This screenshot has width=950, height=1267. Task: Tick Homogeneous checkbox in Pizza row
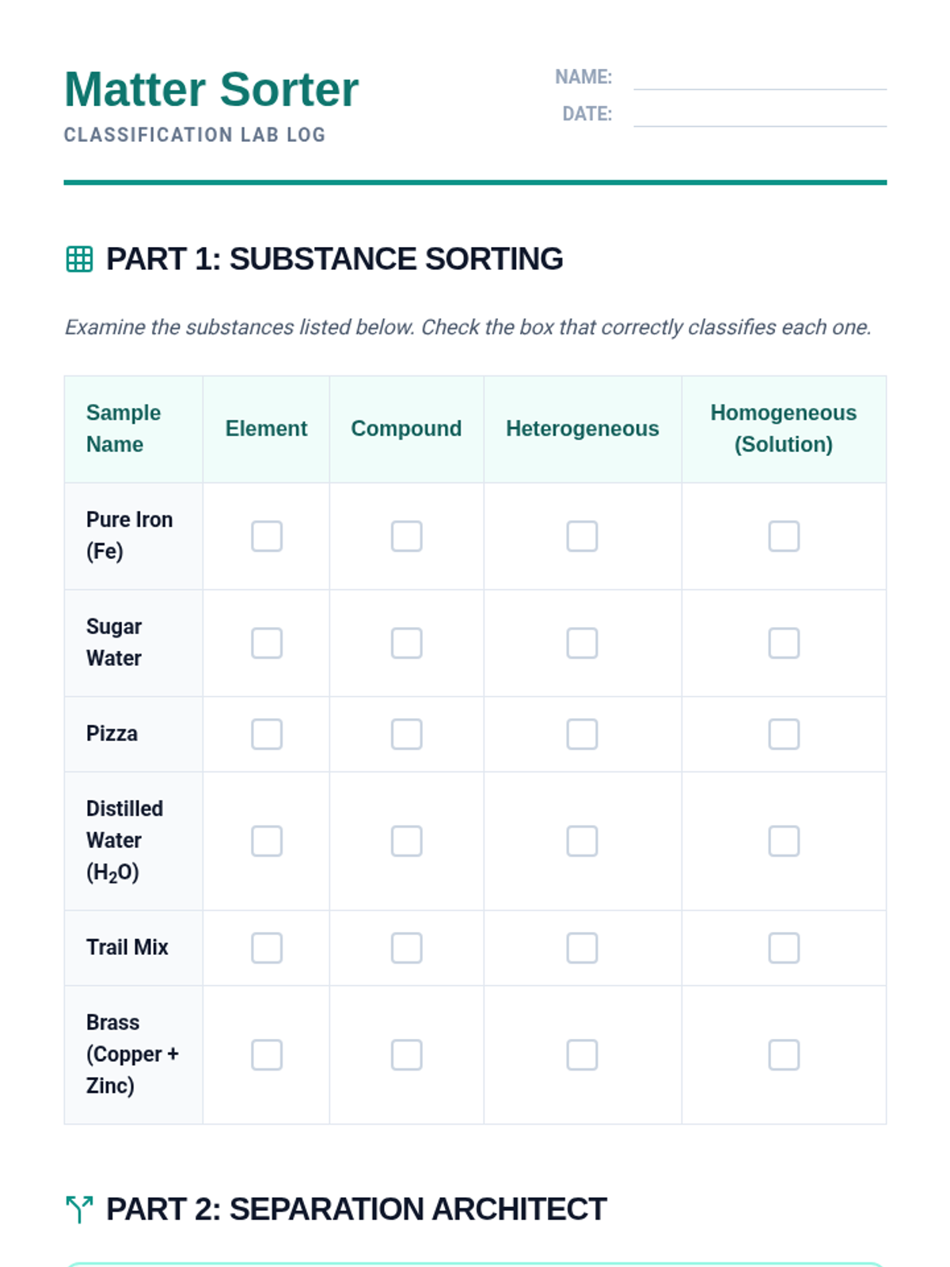(x=784, y=734)
